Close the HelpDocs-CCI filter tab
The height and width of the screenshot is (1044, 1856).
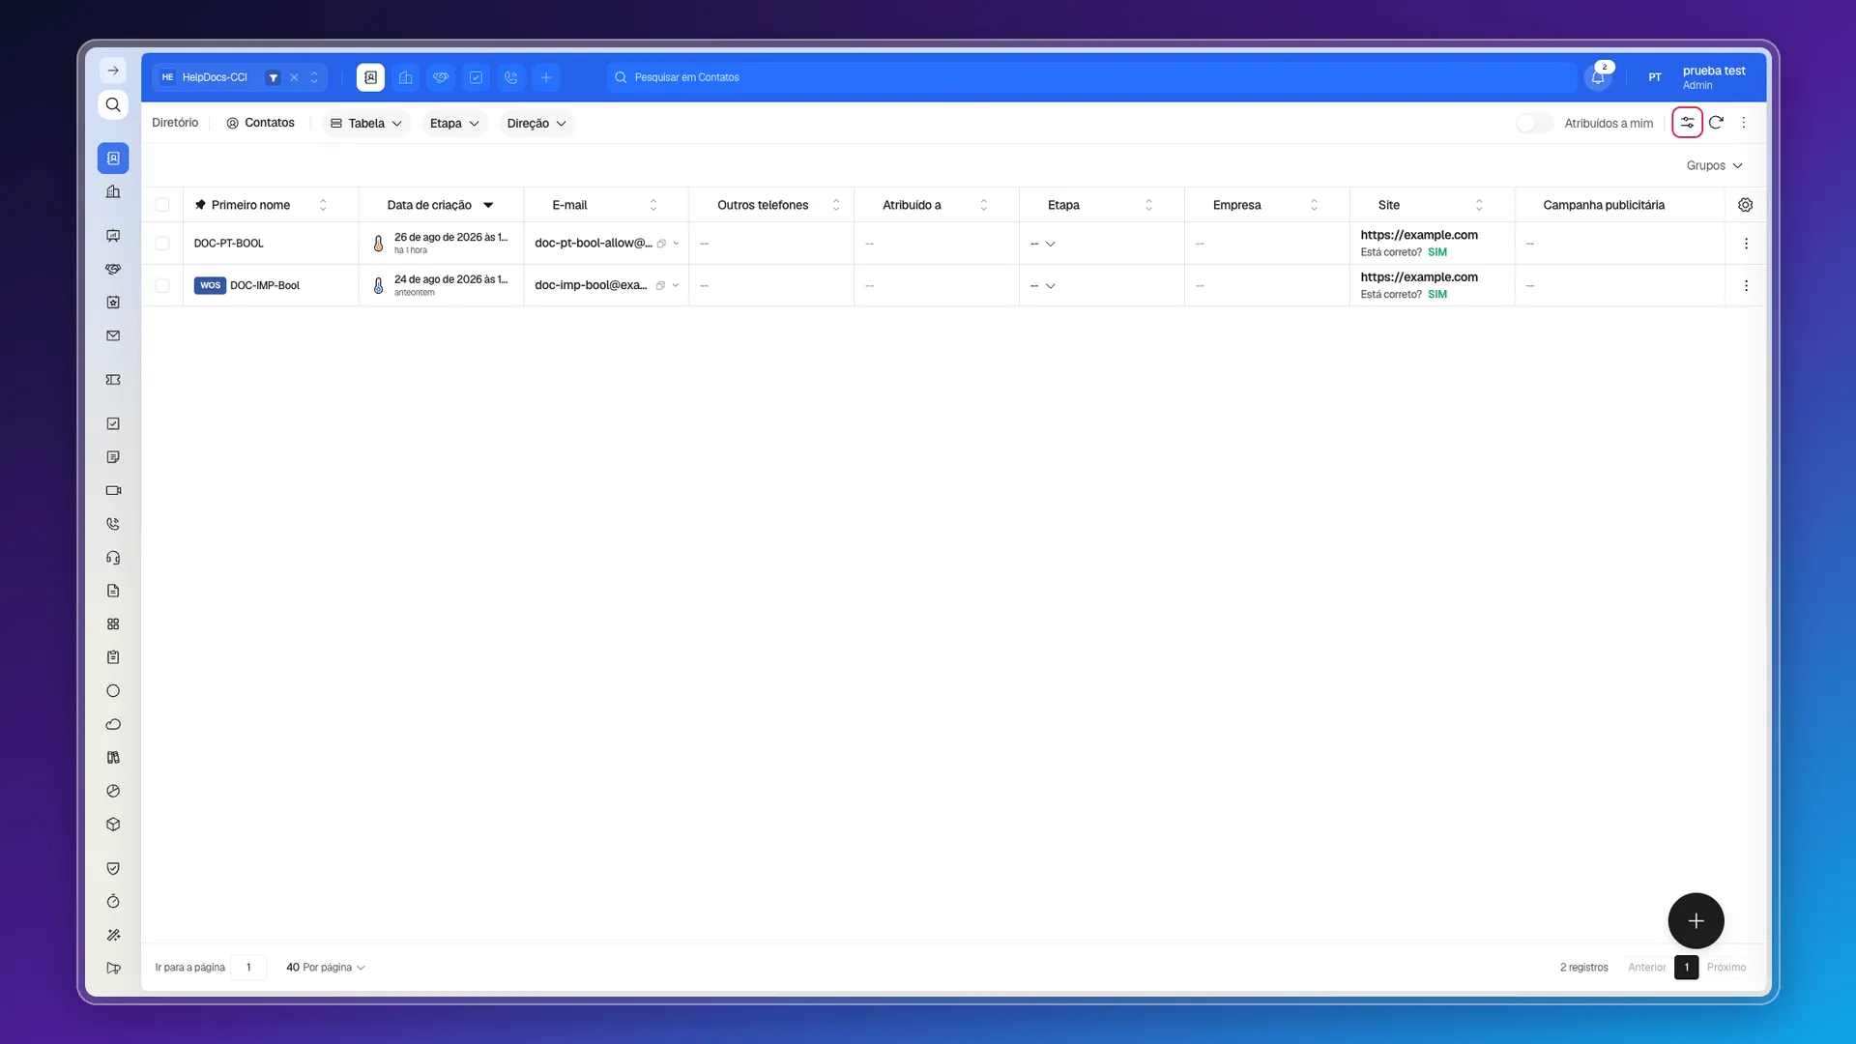click(294, 77)
